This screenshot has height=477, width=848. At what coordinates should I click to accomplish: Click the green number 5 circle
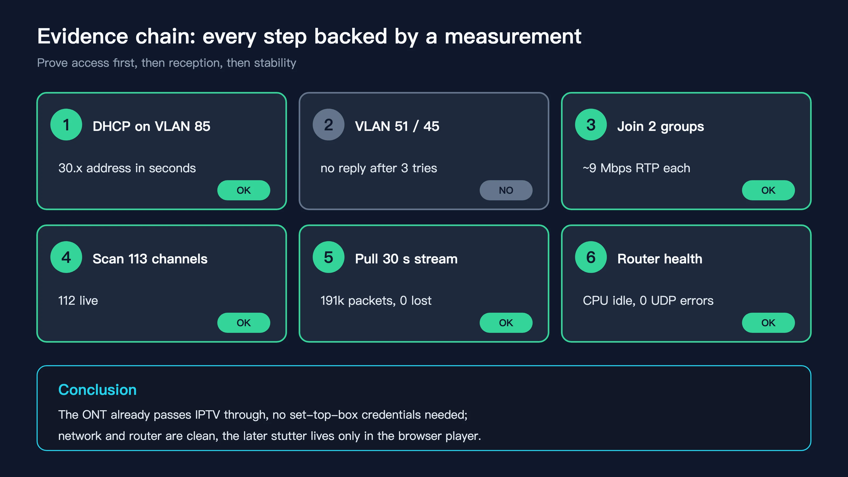point(329,257)
